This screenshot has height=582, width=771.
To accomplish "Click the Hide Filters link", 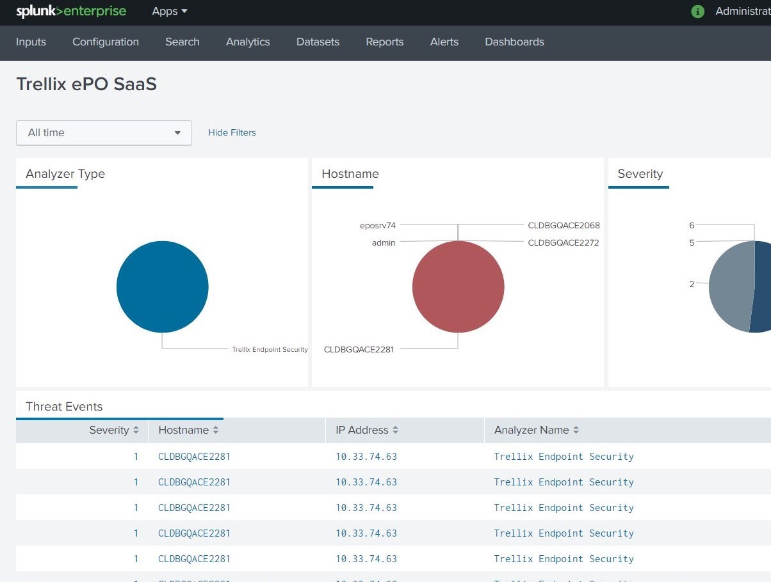I will [x=232, y=133].
